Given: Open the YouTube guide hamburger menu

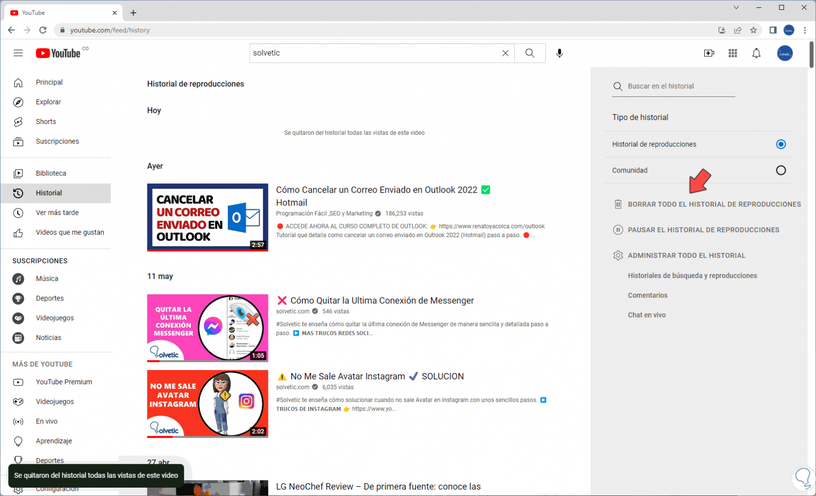Looking at the screenshot, I should pos(18,53).
